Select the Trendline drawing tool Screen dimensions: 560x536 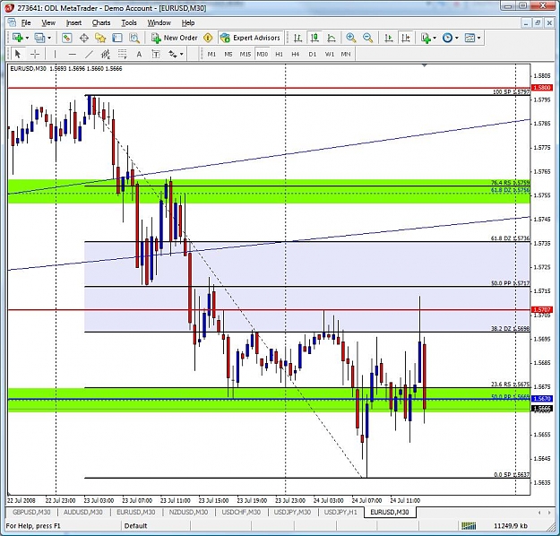(x=90, y=54)
